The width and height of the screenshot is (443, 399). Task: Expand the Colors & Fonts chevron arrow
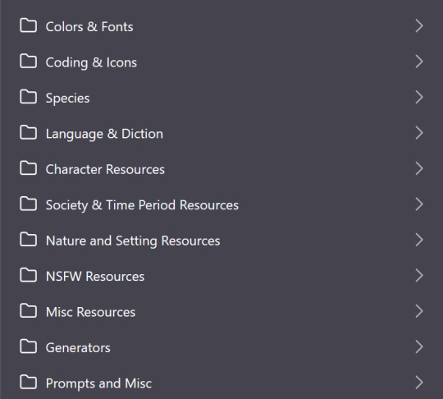point(419,26)
